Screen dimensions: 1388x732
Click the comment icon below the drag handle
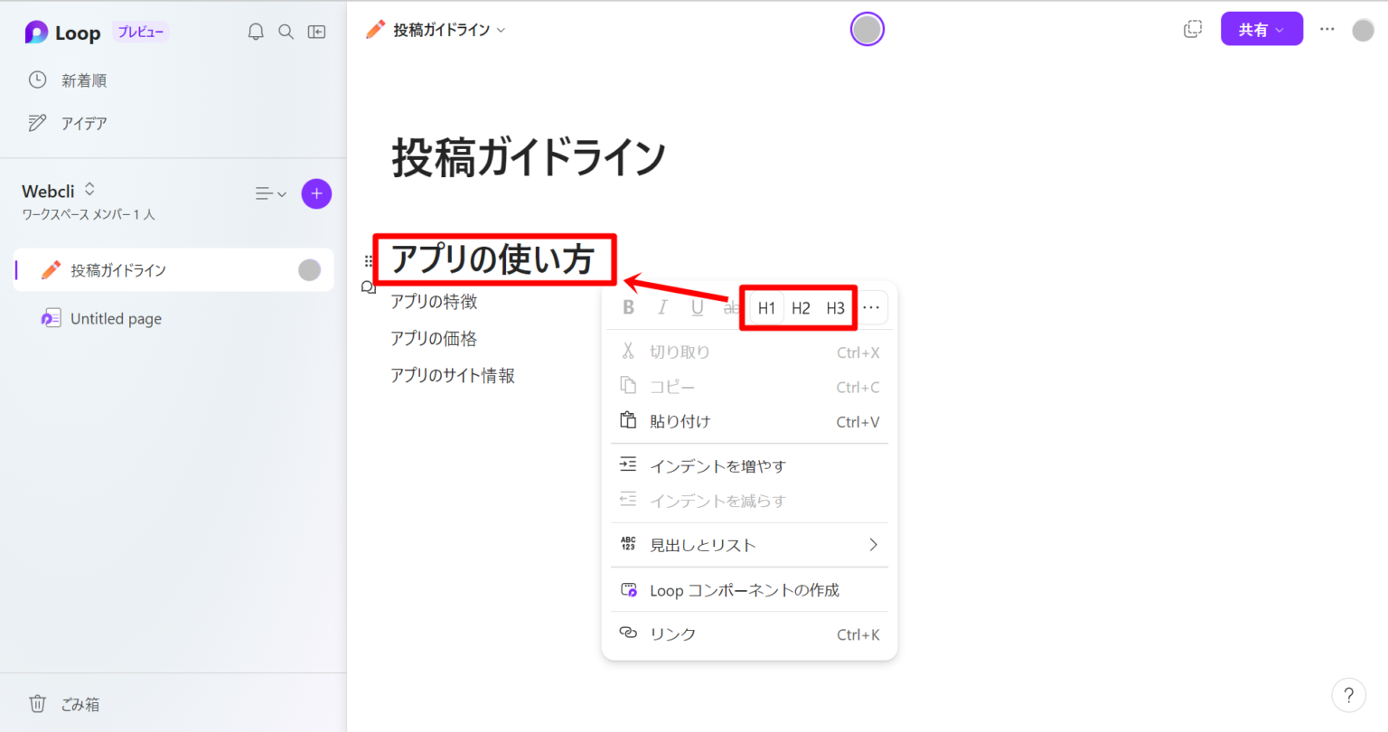click(x=368, y=287)
